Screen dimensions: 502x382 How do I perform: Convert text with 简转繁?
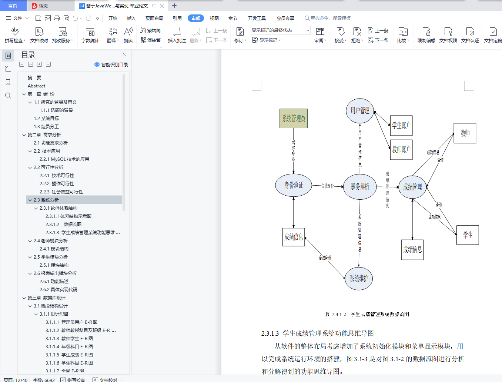pyautogui.click(x=150, y=40)
